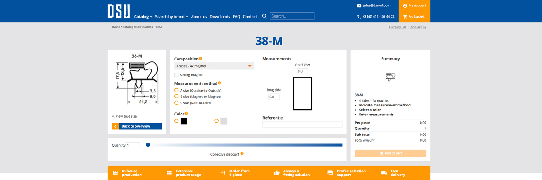Open the Downloads page

pos(220,16)
